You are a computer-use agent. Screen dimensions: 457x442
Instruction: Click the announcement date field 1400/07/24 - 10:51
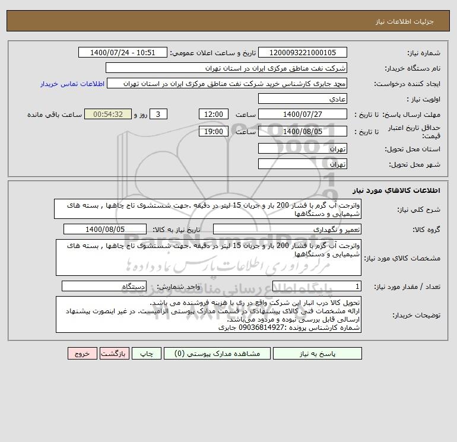click(x=123, y=52)
